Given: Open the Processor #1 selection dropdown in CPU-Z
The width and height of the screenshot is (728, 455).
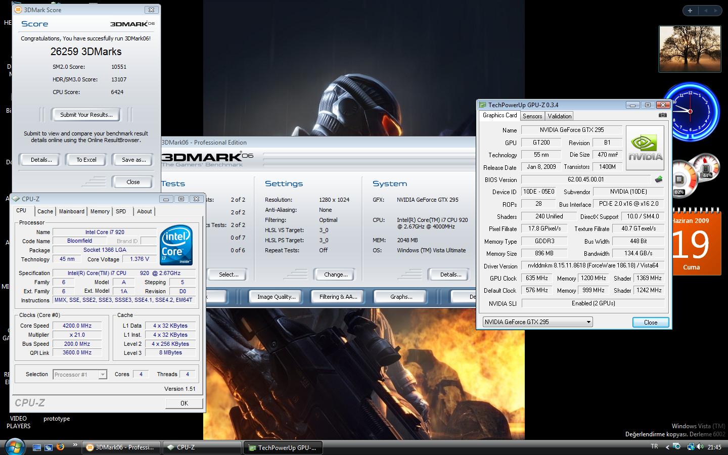Looking at the screenshot, I should pyautogui.click(x=80, y=375).
